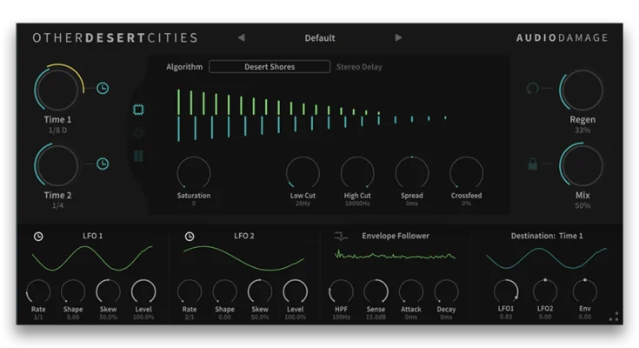Toggle the Time 1 tempo sync clock
The image size is (639, 348).
[103, 89]
